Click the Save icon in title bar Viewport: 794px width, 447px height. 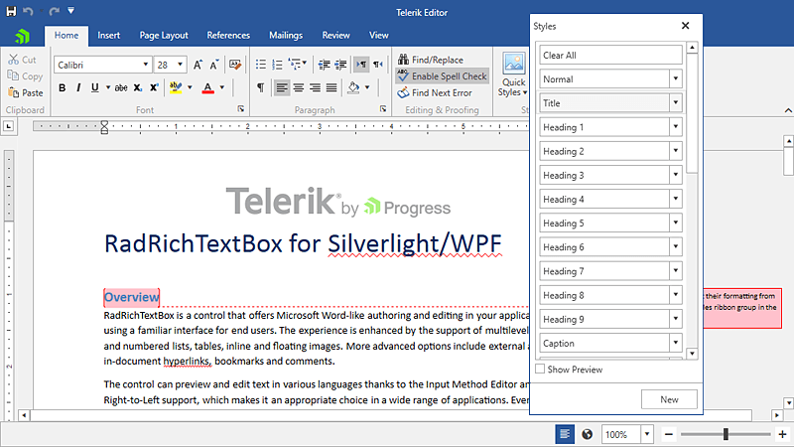(11, 11)
